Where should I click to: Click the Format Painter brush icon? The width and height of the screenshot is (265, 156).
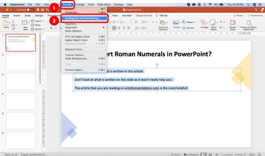(x=13, y=29)
